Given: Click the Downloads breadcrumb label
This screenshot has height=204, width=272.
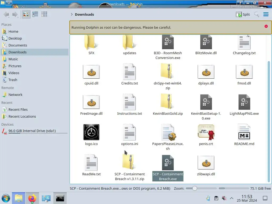Looking at the screenshot, I should [x=84, y=14].
